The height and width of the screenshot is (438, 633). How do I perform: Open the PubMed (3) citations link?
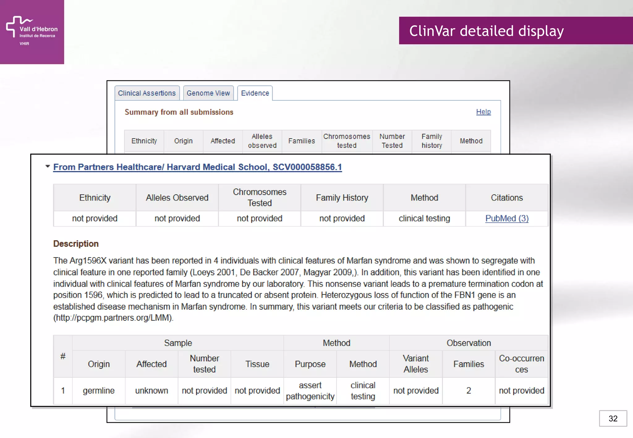coord(507,218)
